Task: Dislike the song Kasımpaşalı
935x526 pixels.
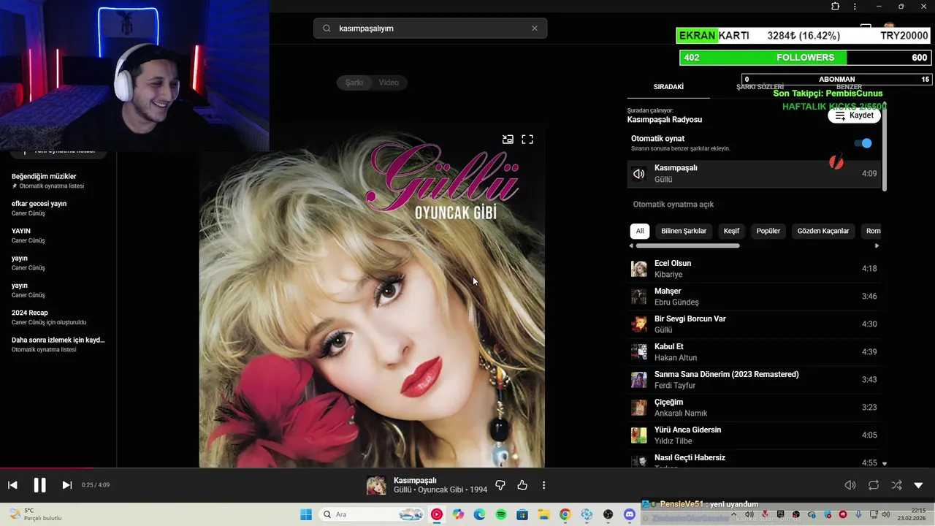Action: tap(500, 485)
